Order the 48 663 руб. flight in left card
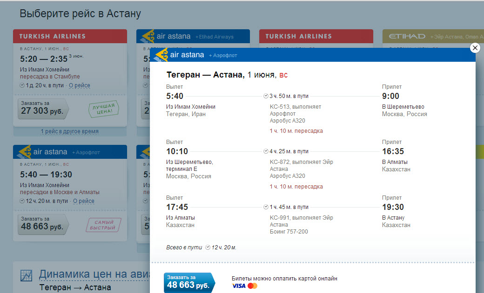The width and height of the screenshot is (484, 293). [43, 224]
